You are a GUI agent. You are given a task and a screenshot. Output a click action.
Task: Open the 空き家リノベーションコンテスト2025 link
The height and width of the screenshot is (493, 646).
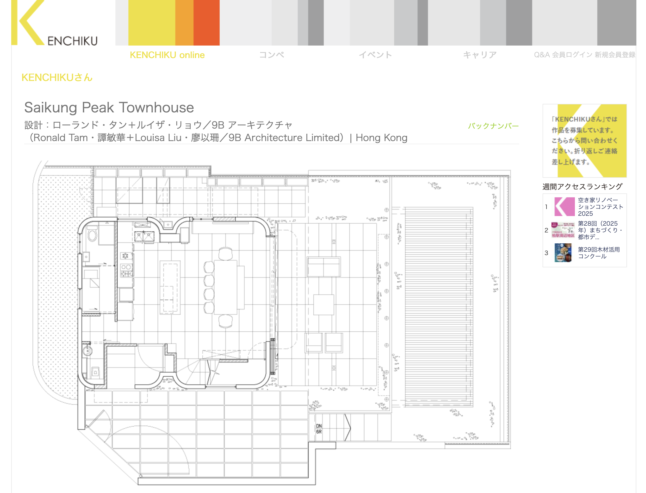(x=600, y=207)
